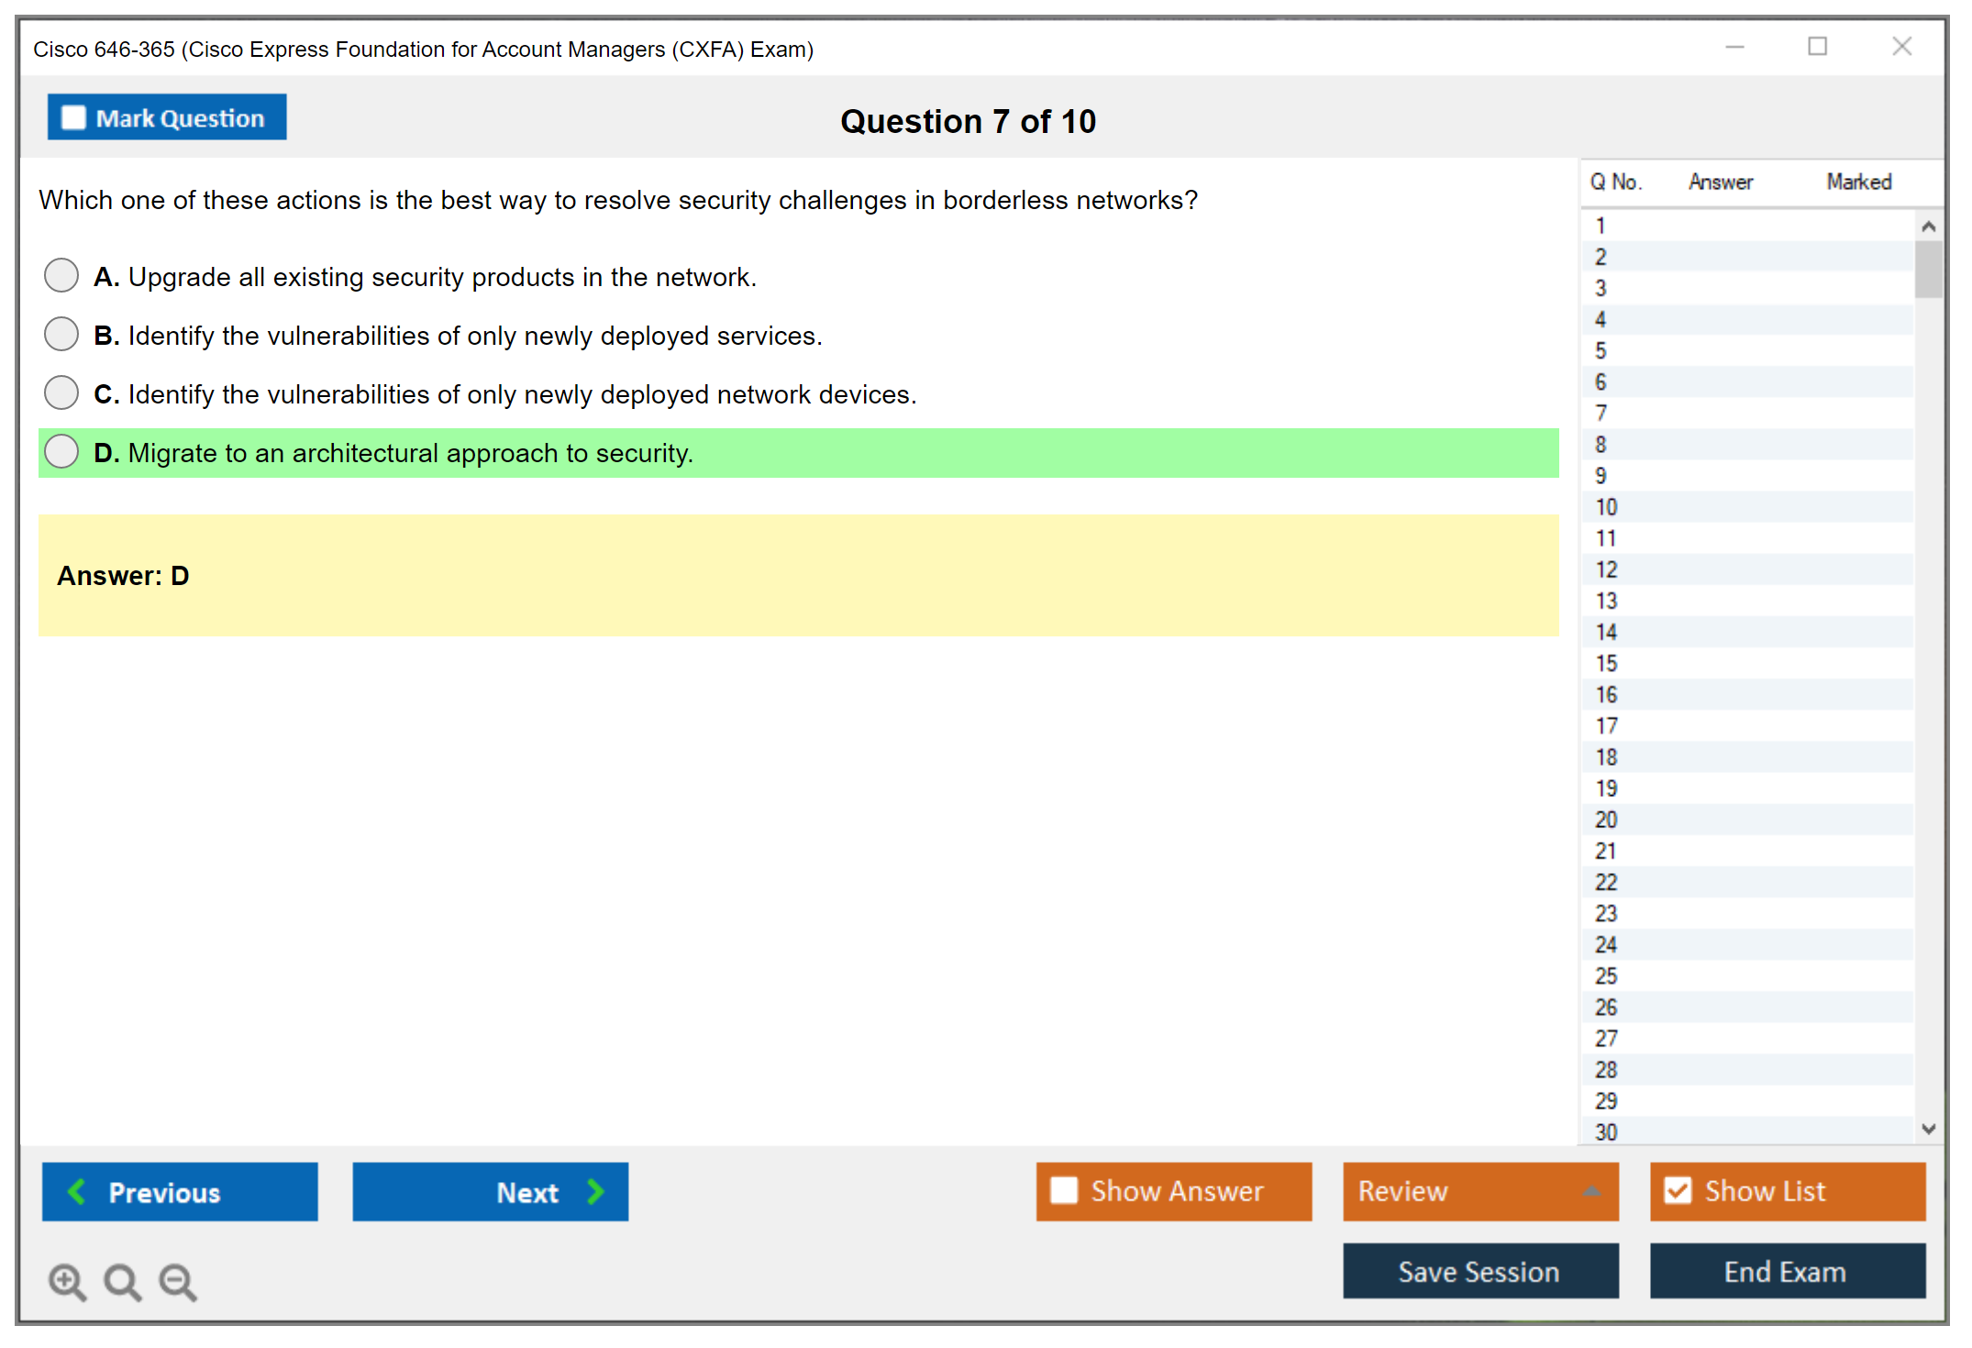Maximize the exam window
Viewport: 1972px width, 1348px height.
click(1817, 47)
